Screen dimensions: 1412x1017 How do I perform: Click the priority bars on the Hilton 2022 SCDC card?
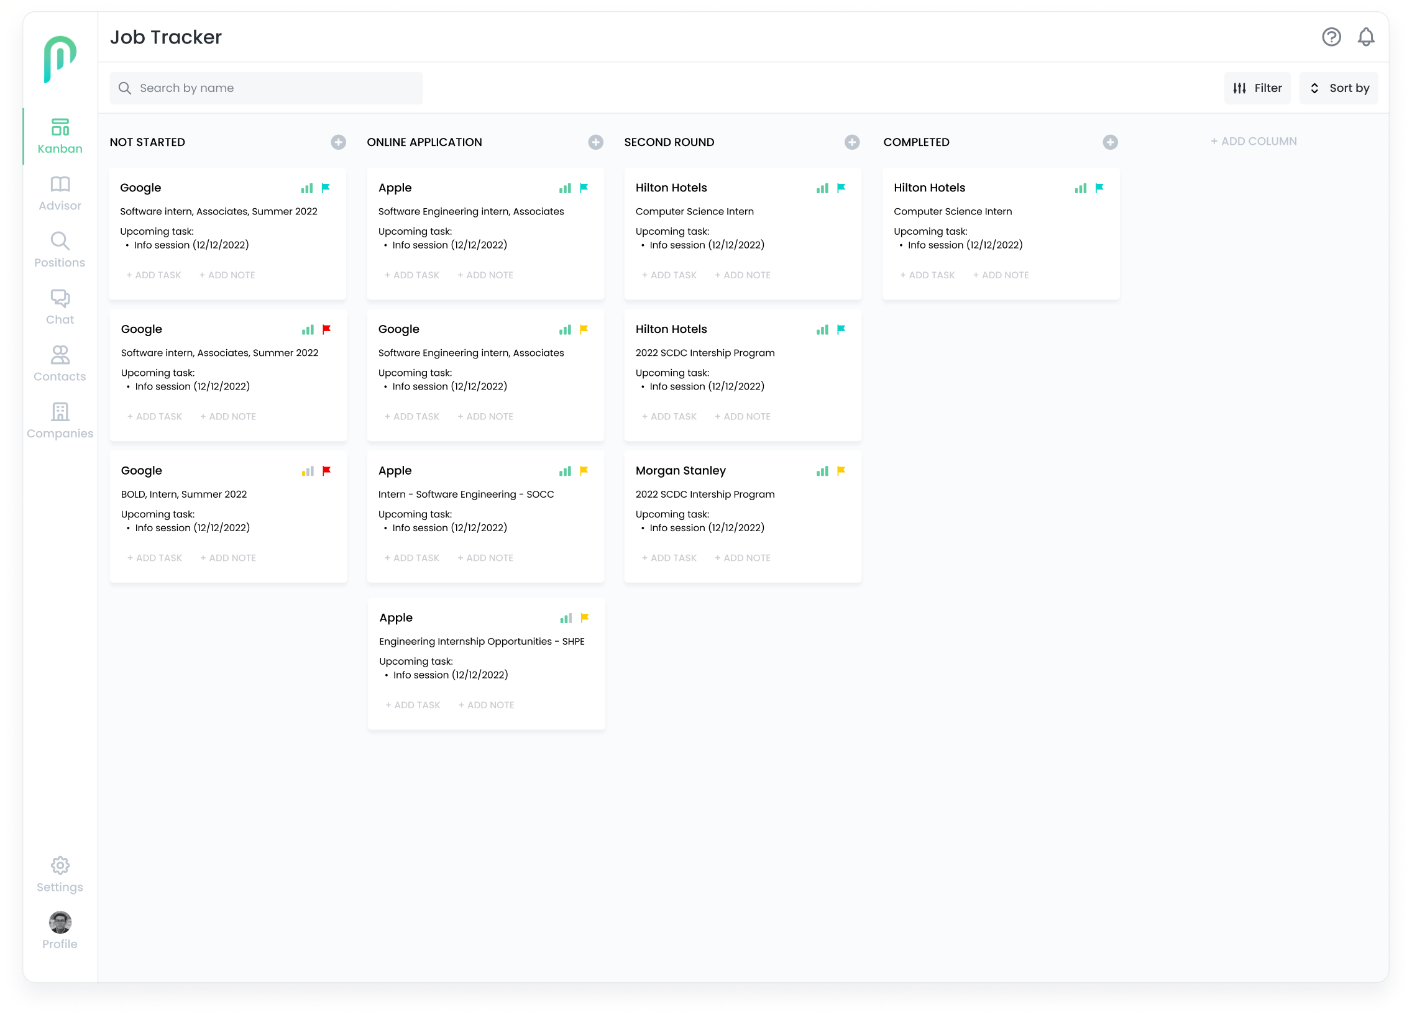(822, 330)
